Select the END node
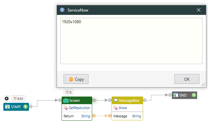The width and height of the screenshot is (208, 122). (x=184, y=95)
